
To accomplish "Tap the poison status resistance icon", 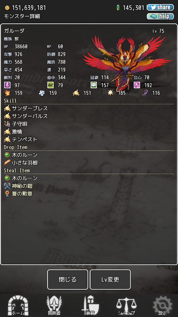I will tap(7, 85).
